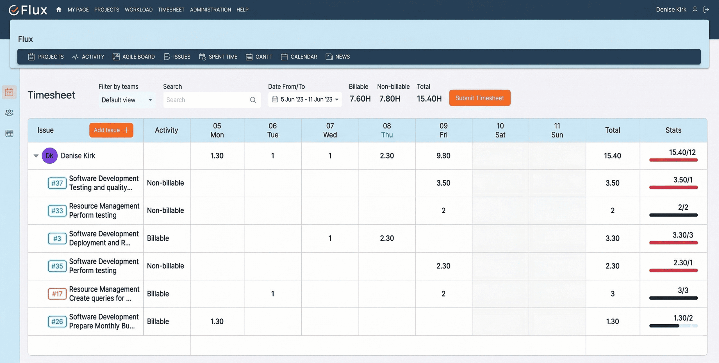Switch to the Workload menu item
Image resolution: width=719 pixels, height=363 pixels.
pos(139,9)
